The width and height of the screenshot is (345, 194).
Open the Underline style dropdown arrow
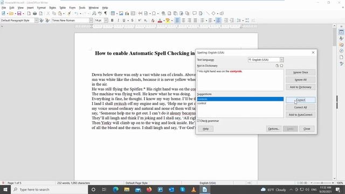[x=128, y=20]
